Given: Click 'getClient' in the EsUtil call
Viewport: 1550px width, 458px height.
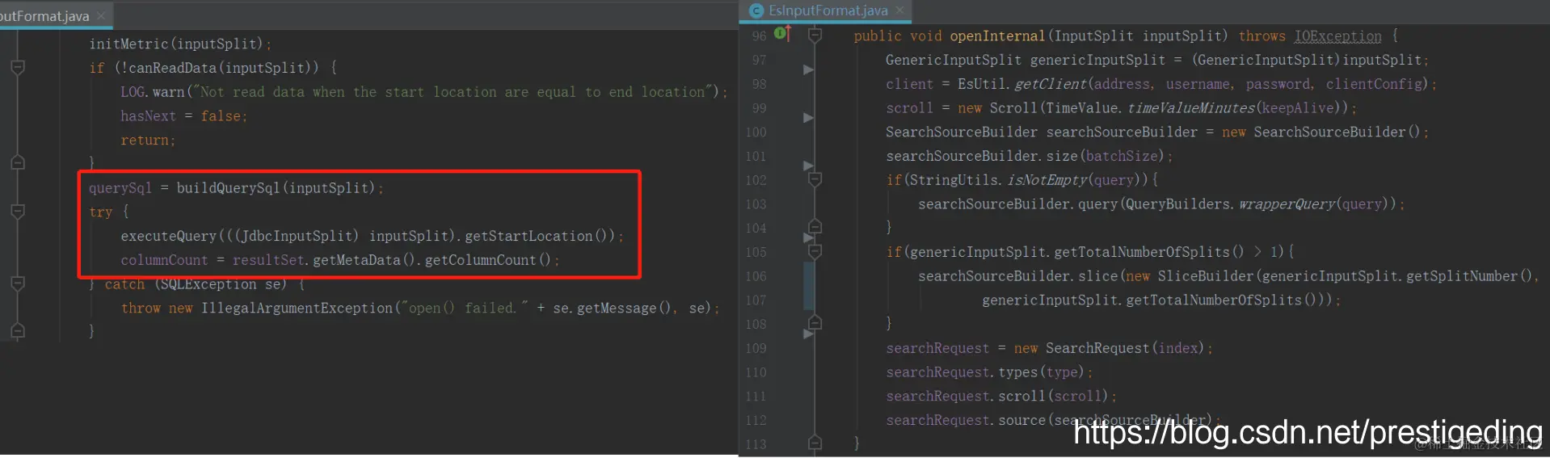Looking at the screenshot, I should coord(1051,84).
